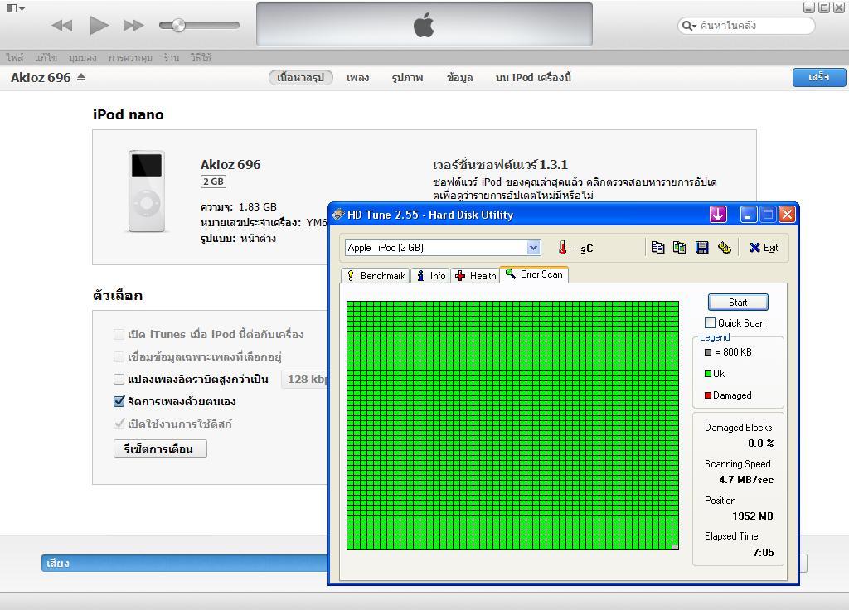Click the copy to clipboard icon in HD Tune
The width and height of the screenshot is (849, 610).
pyautogui.click(x=657, y=247)
